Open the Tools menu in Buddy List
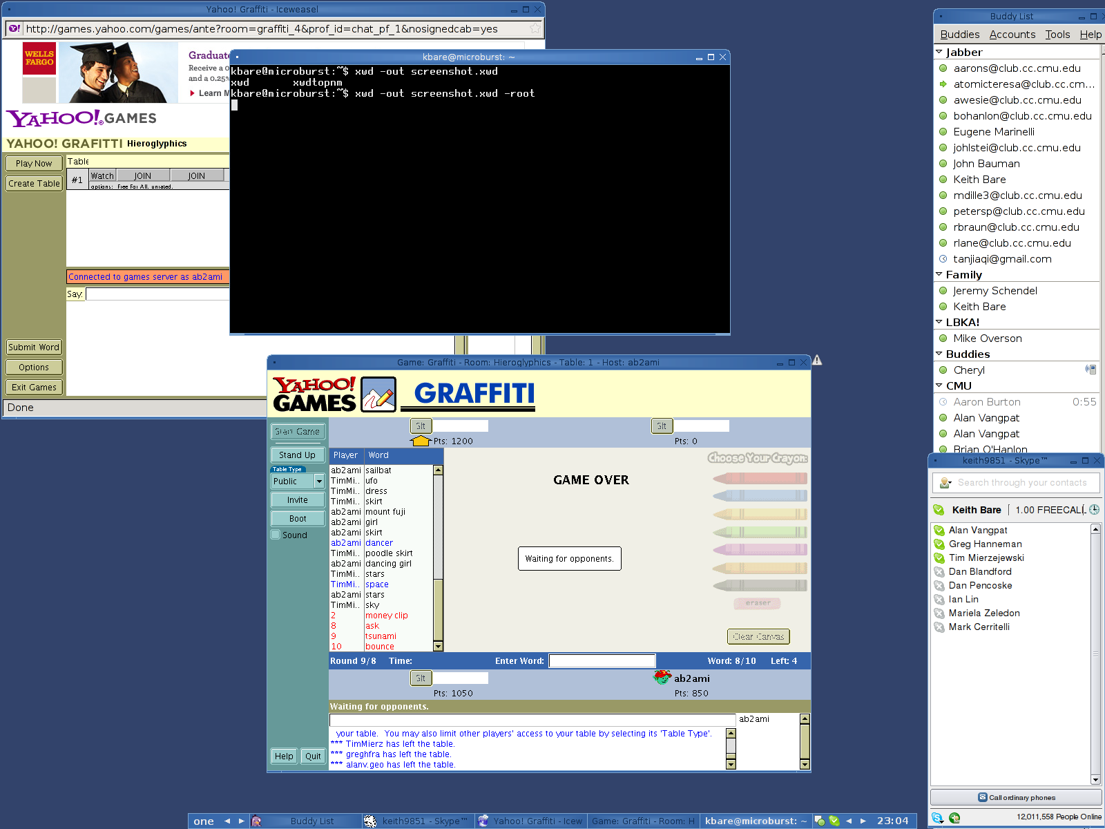 click(x=1057, y=35)
